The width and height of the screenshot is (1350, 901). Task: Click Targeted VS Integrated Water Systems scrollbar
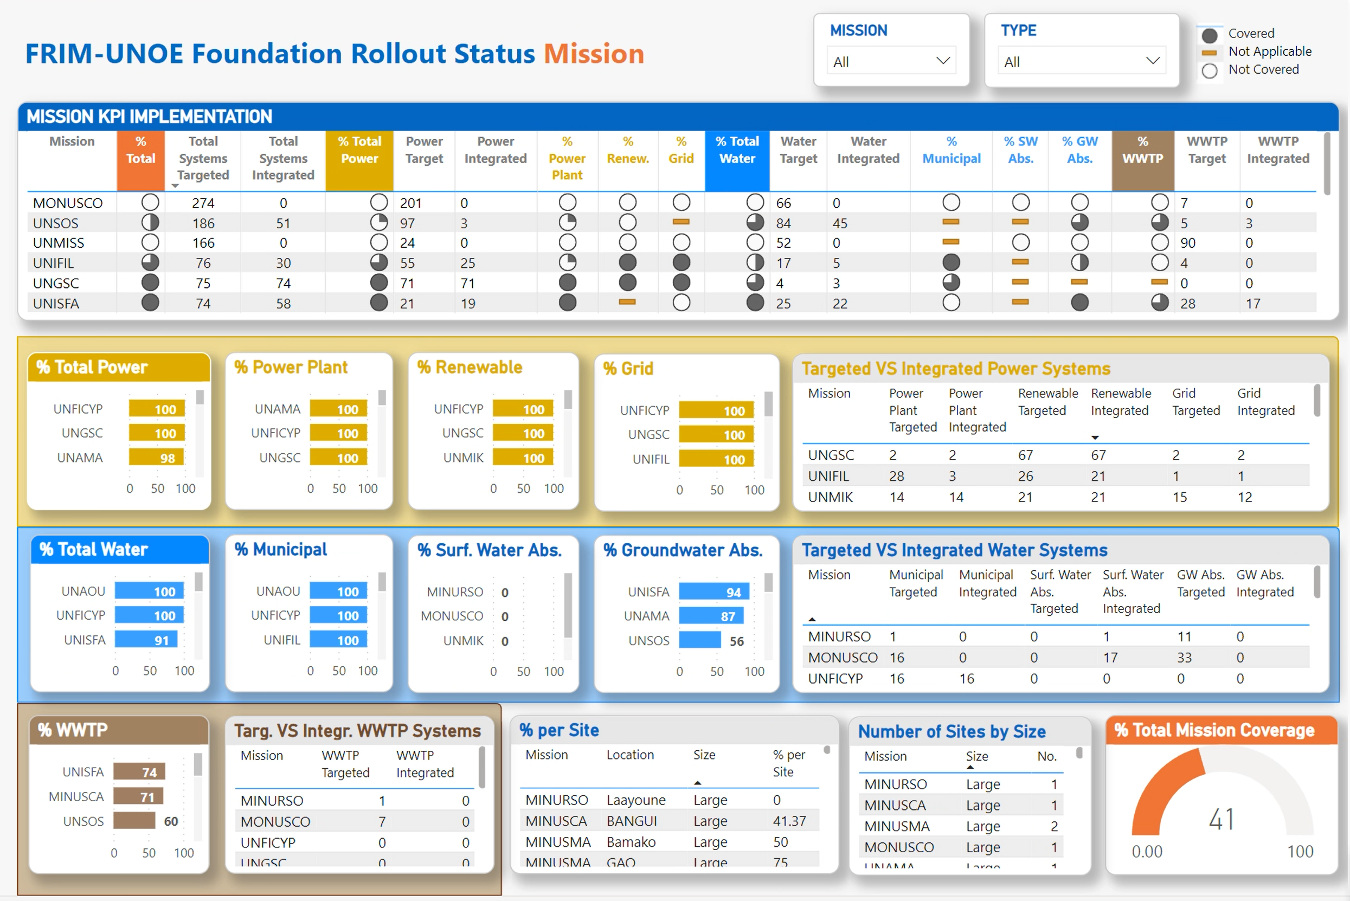[1317, 582]
